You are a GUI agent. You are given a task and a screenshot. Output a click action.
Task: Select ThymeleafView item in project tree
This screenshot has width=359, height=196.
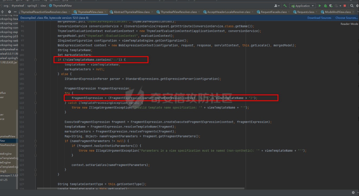click(8, 137)
